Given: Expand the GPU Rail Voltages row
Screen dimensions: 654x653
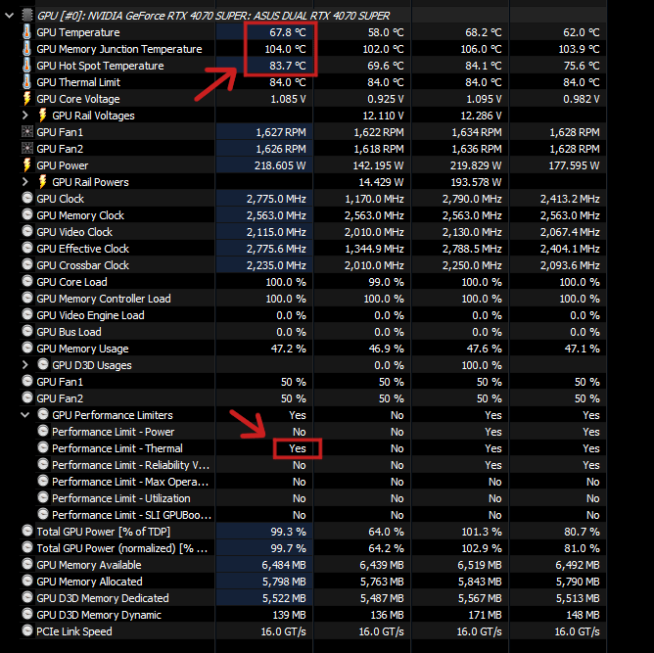Looking at the screenshot, I should [x=25, y=116].
